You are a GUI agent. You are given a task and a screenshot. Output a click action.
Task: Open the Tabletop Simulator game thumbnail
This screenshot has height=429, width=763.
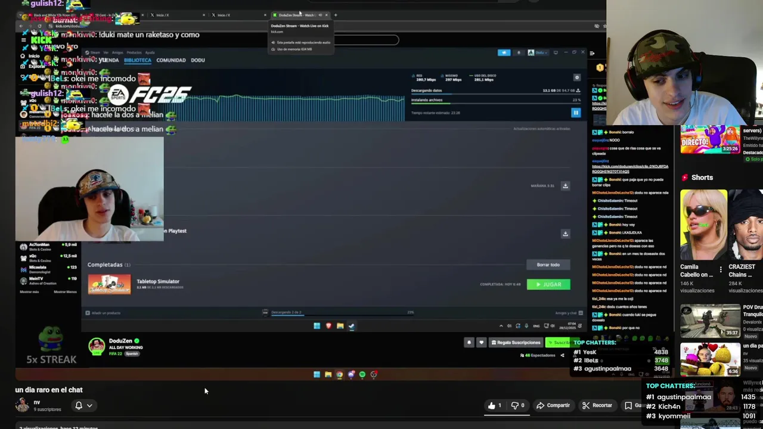tap(109, 284)
